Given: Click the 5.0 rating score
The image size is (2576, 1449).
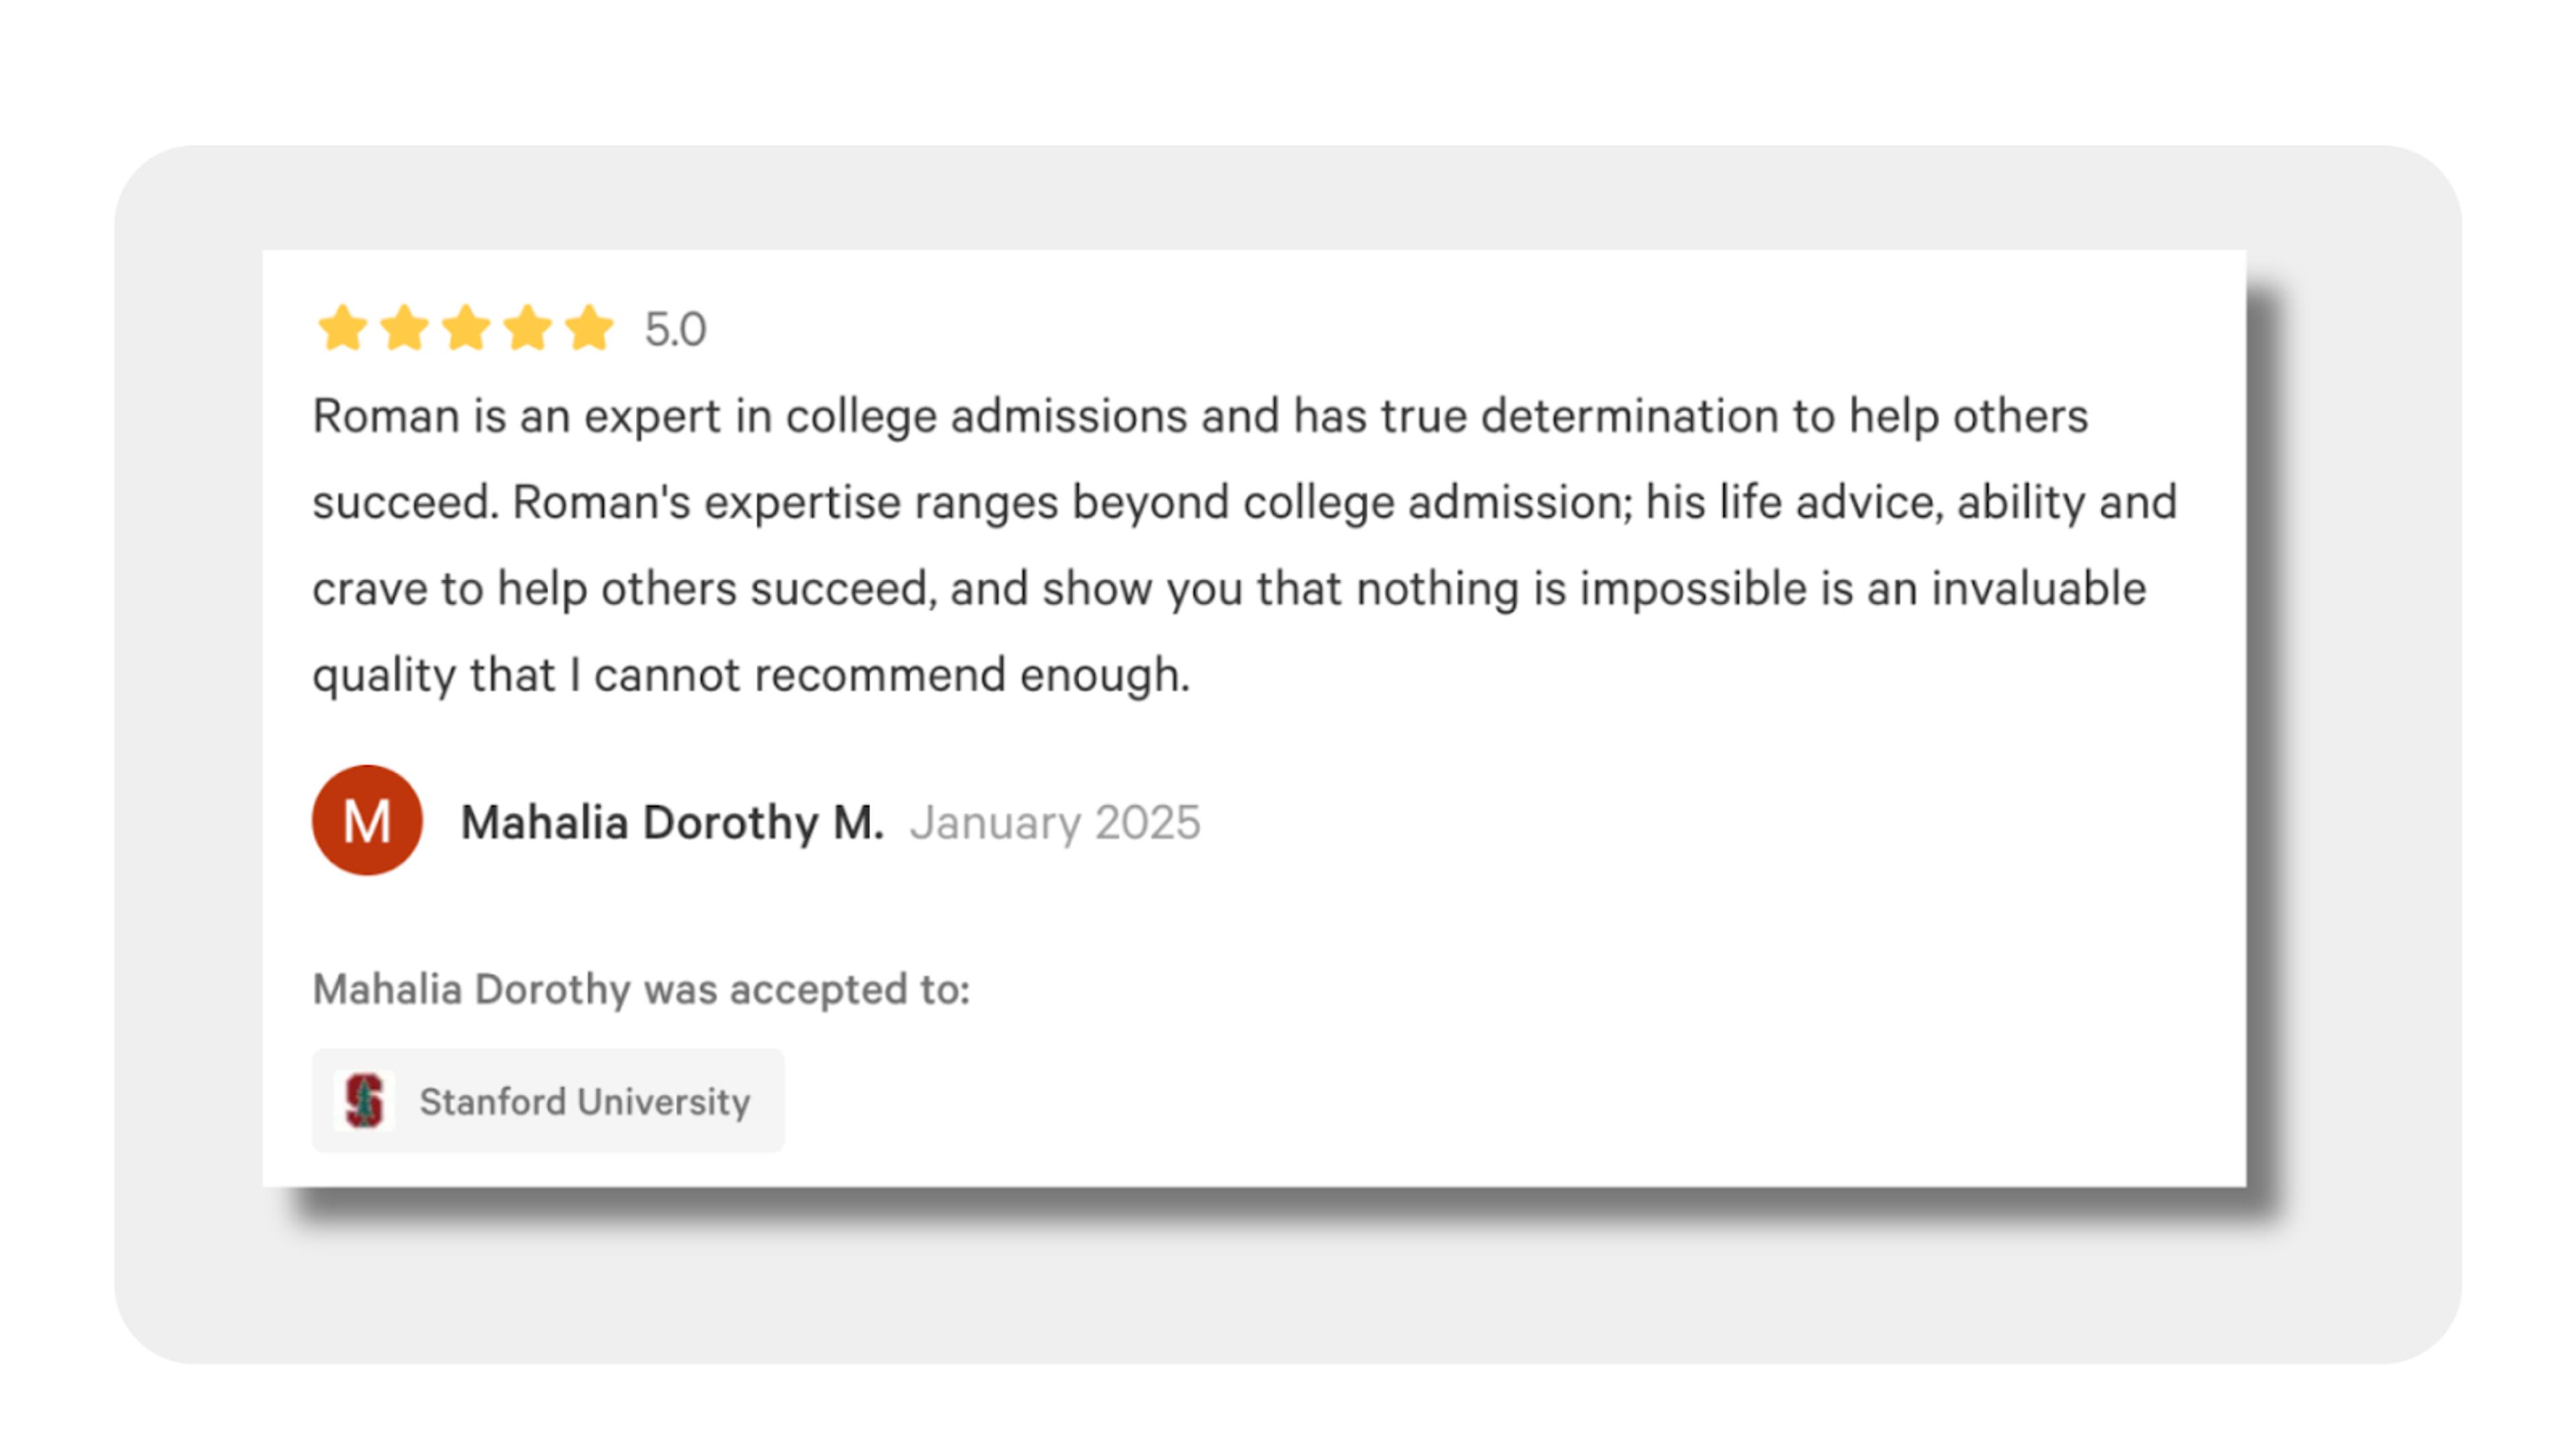Looking at the screenshot, I should 675,329.
